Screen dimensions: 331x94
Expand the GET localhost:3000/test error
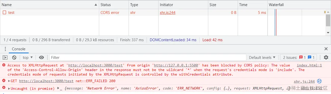coord(9,81)
